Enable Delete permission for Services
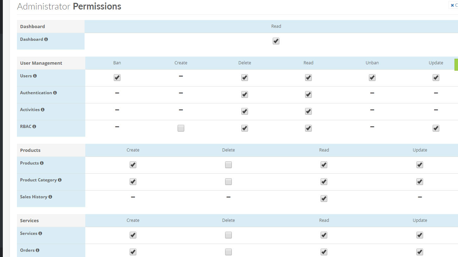This screenshot has width=458, height=257. 228,235
